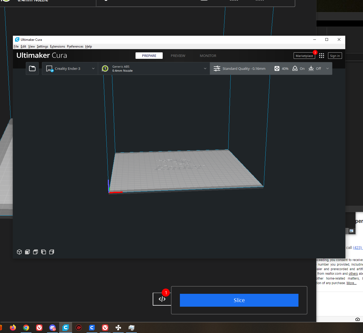Open the File menu
This screenshot has height=333, width=363.
16,46
